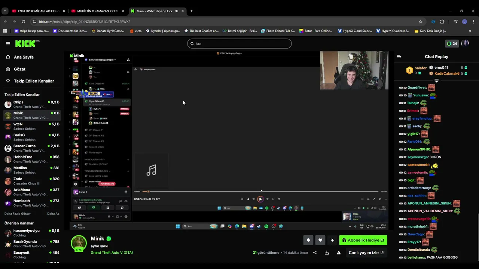The width and height of the screenshot is (479, 269).
Task: Click the sparkle icon beside the heart
Action: coord(332,240)
